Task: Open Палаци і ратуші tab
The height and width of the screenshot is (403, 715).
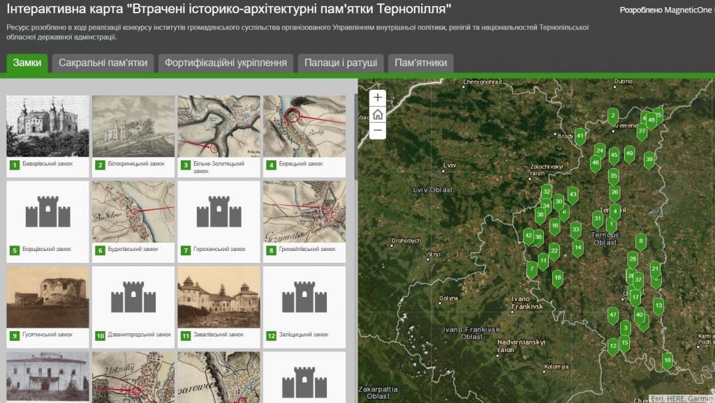Action: (x=341, y=63)
